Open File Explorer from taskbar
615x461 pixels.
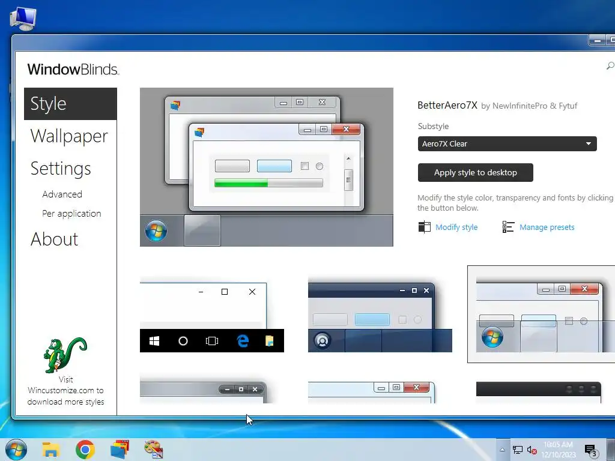(51, 450)
